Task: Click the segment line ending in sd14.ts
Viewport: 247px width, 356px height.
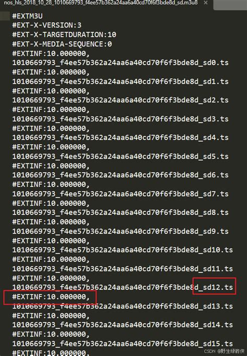Action: pyautogui.click(x=122, y=325)
